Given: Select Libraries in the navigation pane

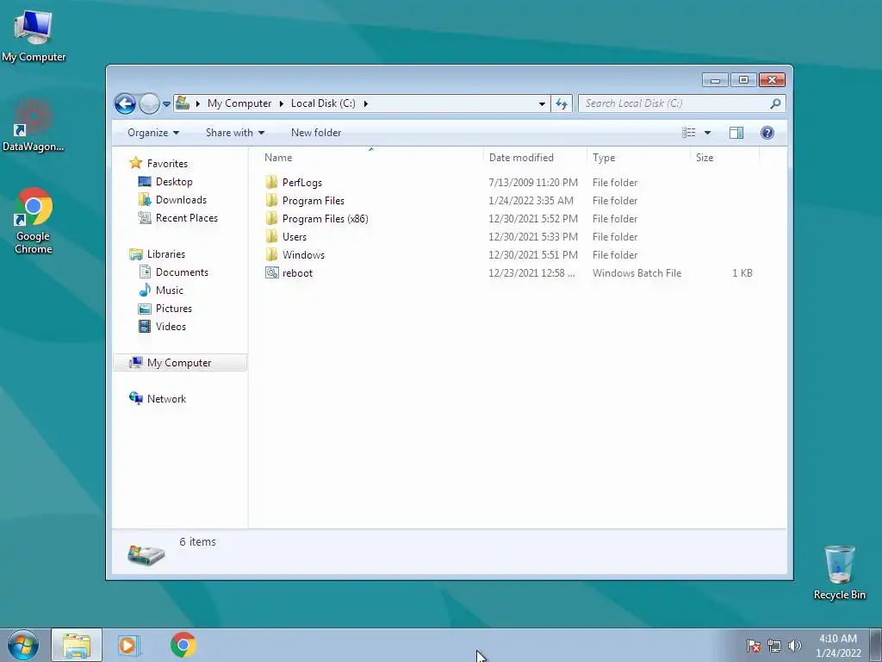Looking at the screenshot, I should click(166, 254).
